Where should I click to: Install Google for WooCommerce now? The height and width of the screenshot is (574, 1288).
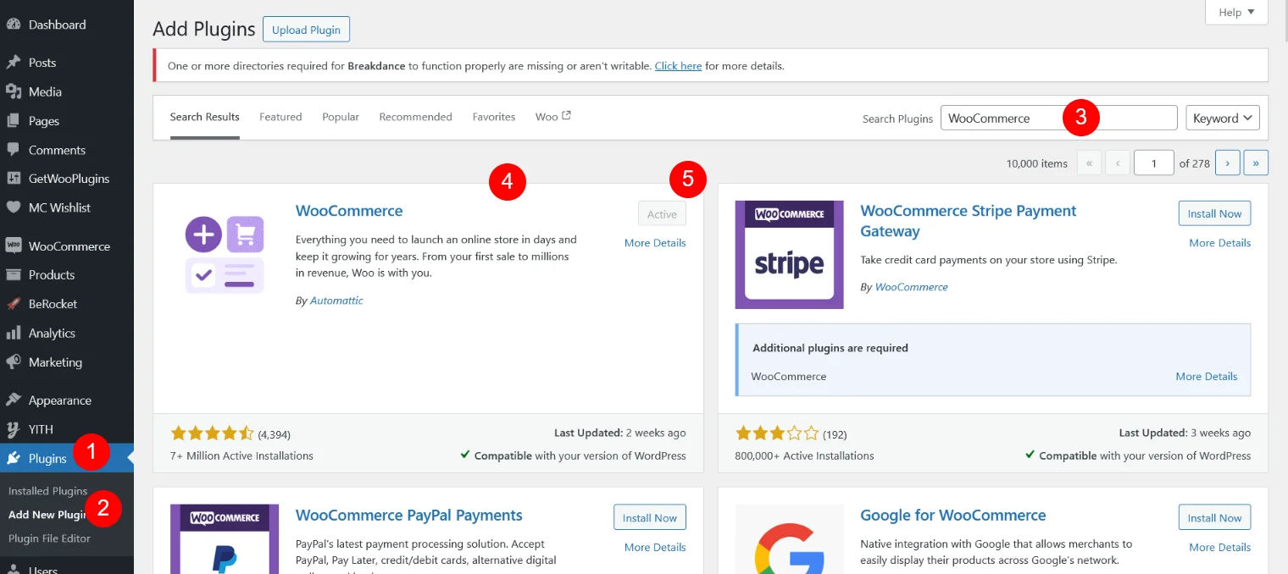pos(1214,518)
